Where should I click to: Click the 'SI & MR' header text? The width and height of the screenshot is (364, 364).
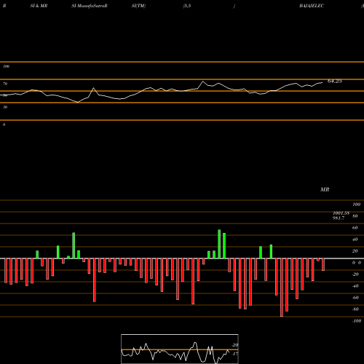pyautogui.click(x=39, y=6)
